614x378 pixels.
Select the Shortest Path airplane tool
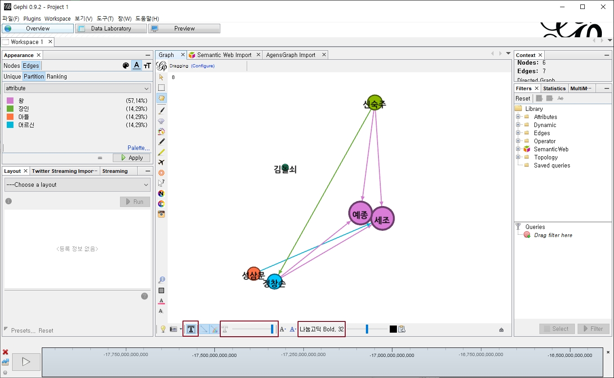(x=161, y=162)
